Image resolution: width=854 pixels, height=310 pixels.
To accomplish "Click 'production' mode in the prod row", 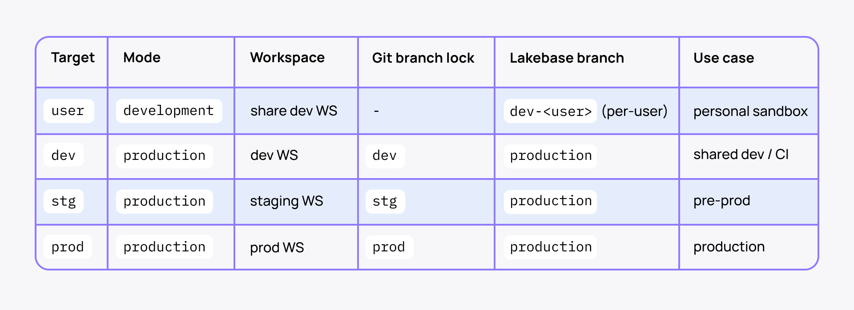I will (x=165, y=247).
